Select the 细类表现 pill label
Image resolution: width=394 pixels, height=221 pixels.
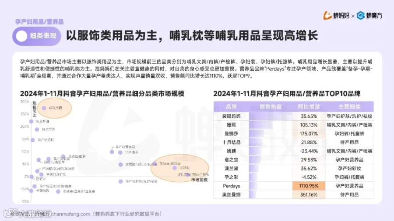[x=43, y=36]
